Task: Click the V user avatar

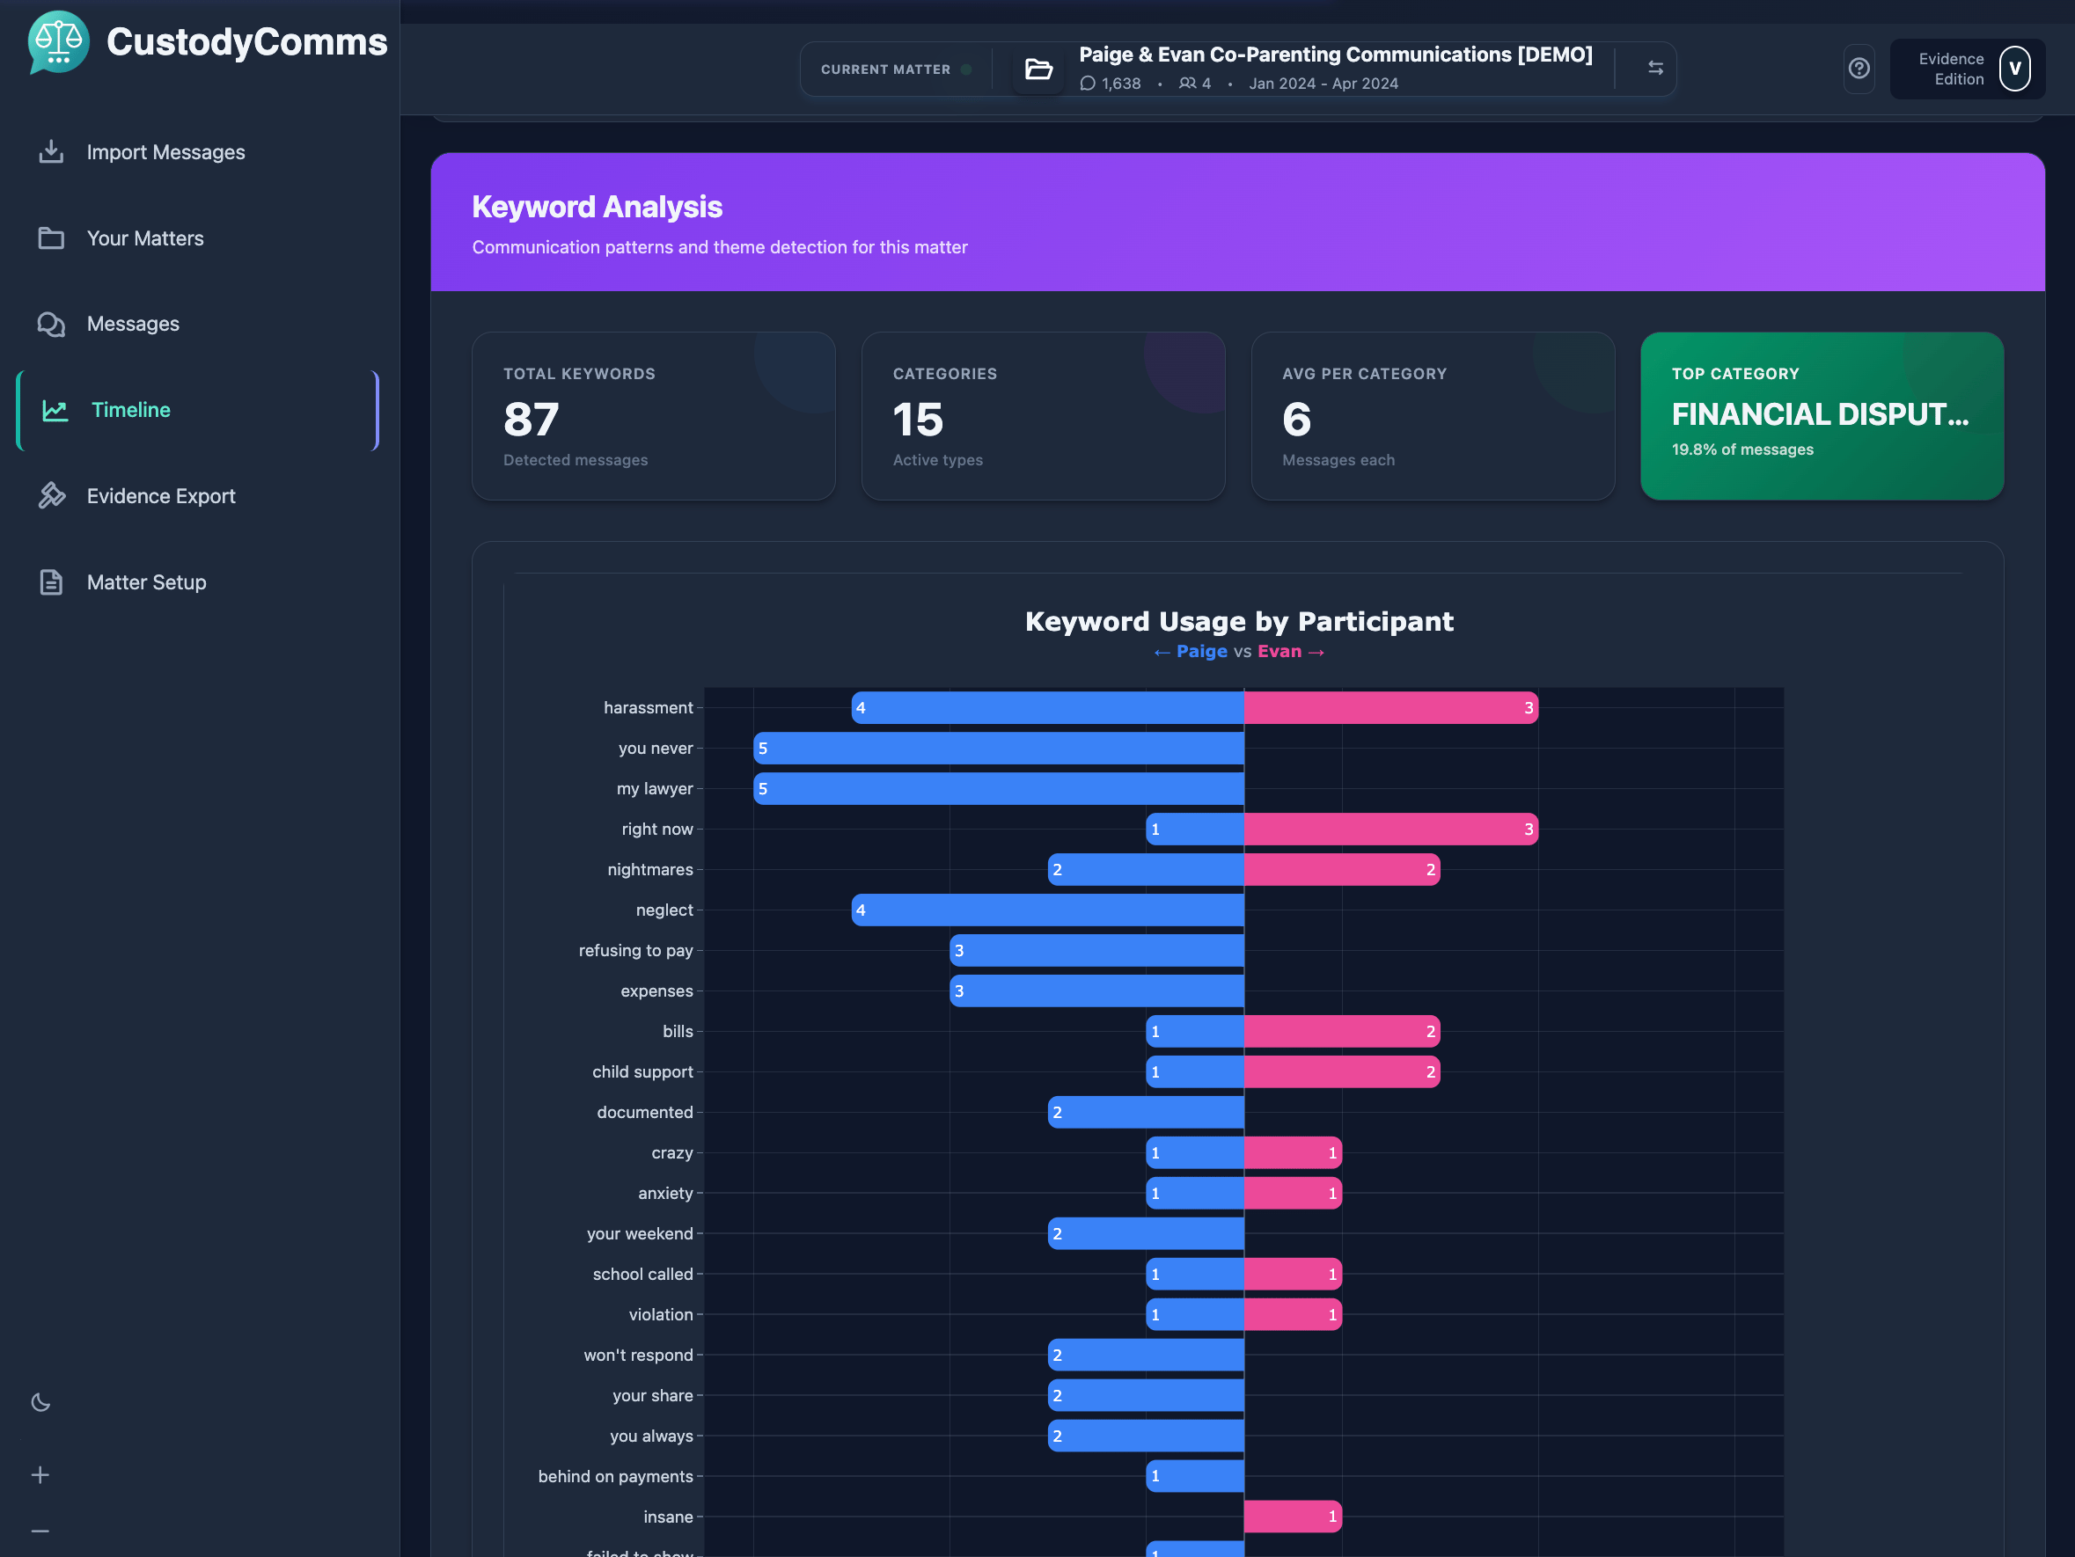Action: click(2015, 69)
